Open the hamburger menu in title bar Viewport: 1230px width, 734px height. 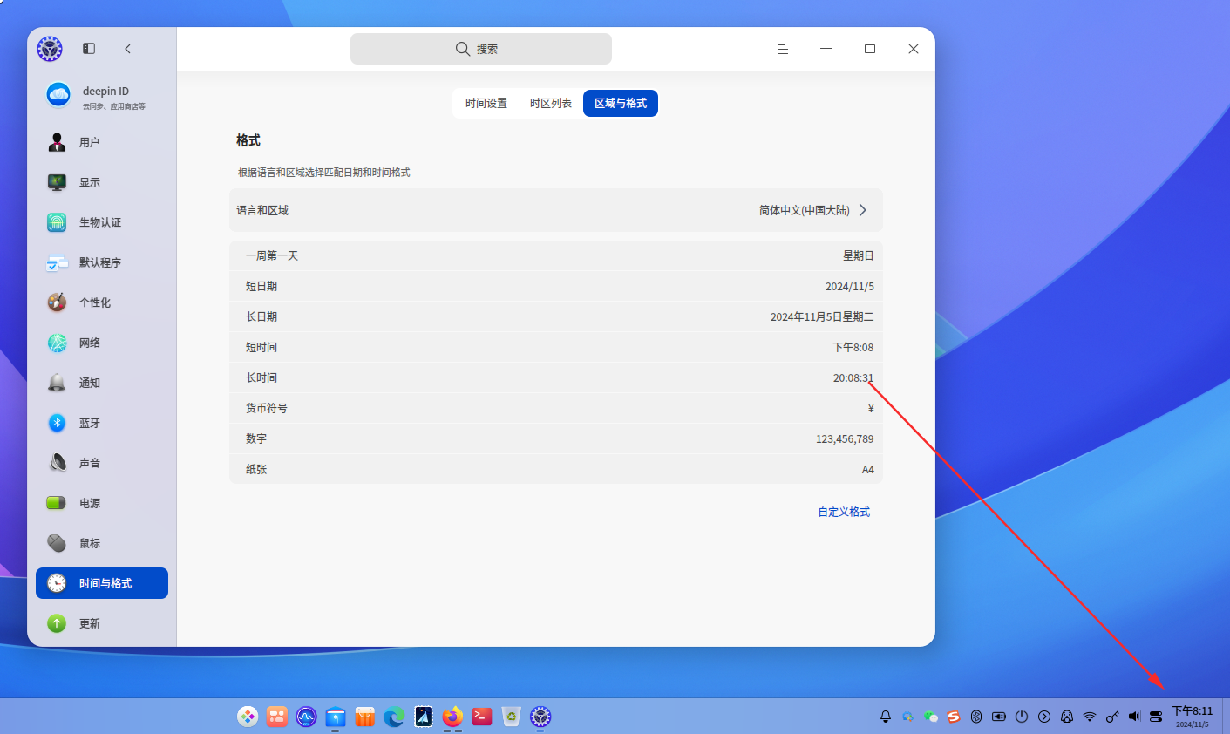pos(783,49)
